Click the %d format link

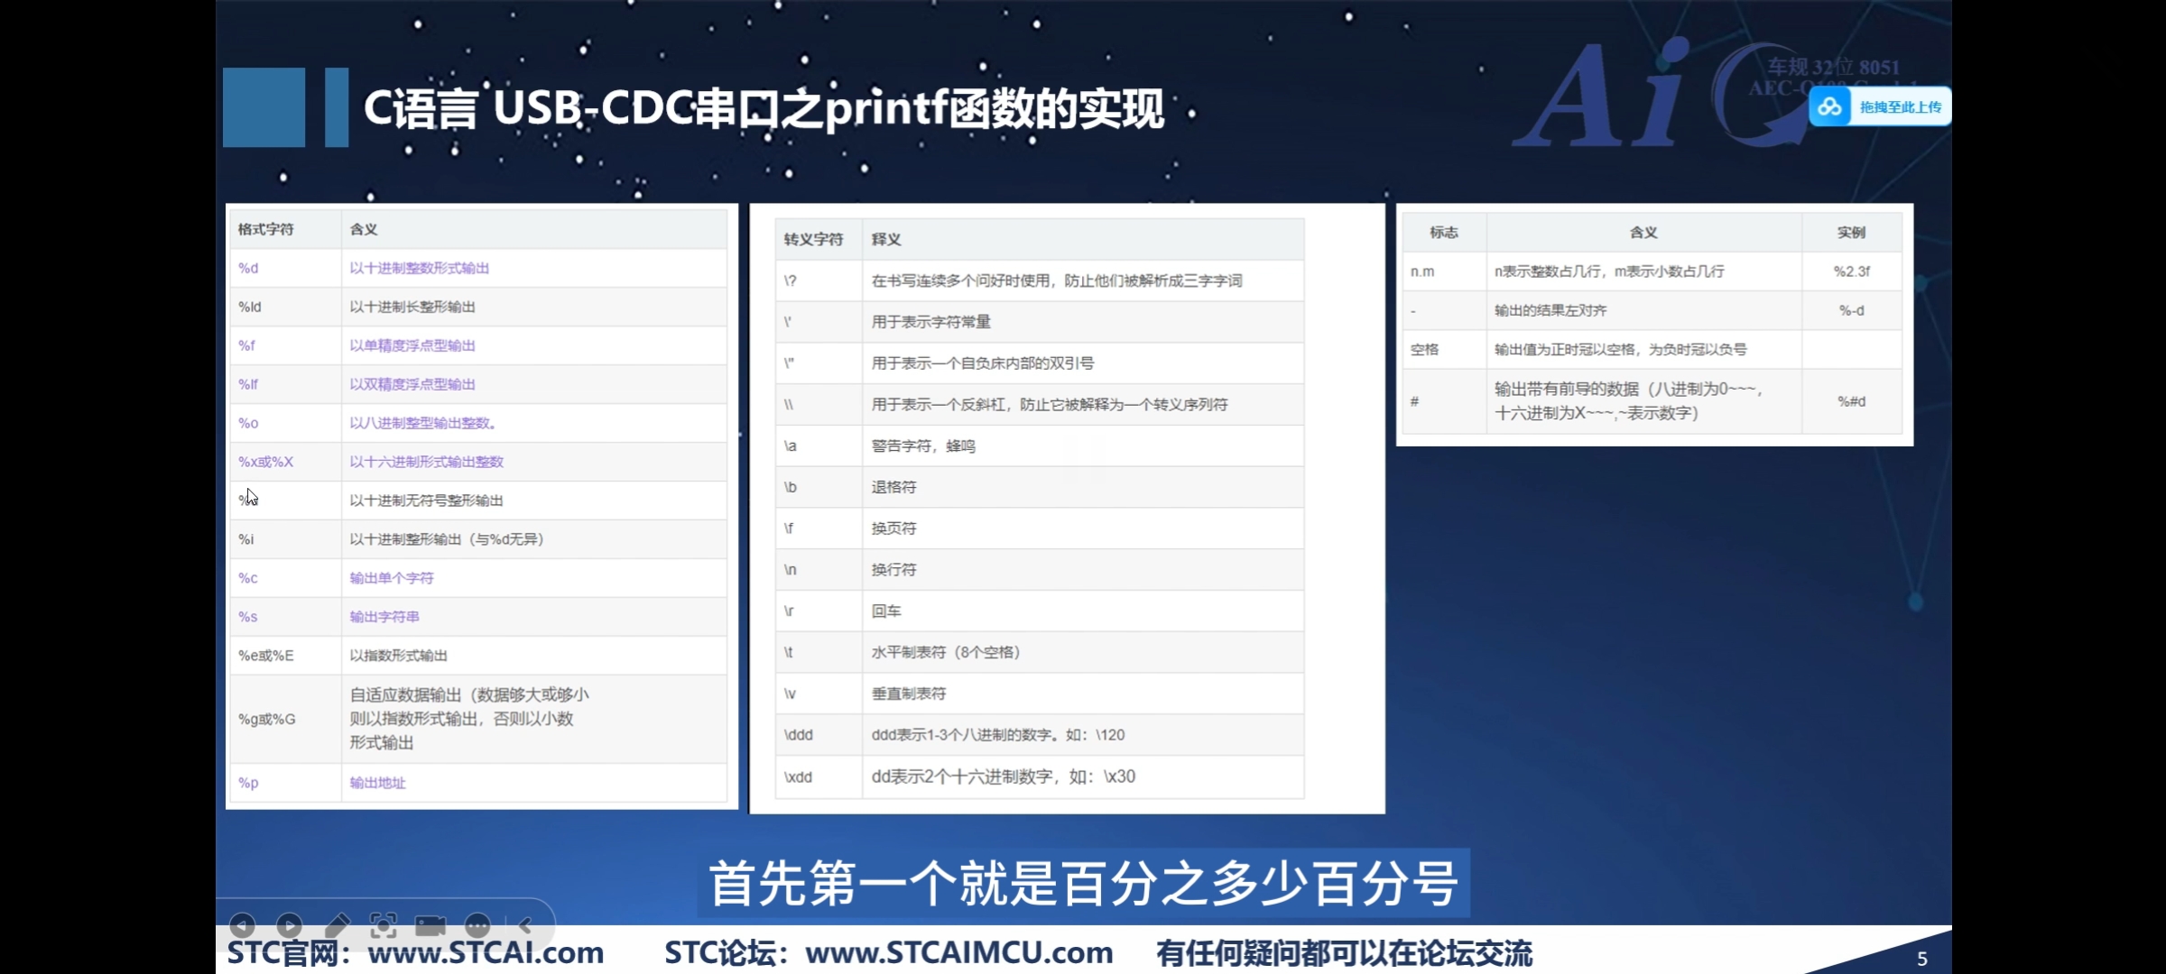click(248, 268)
